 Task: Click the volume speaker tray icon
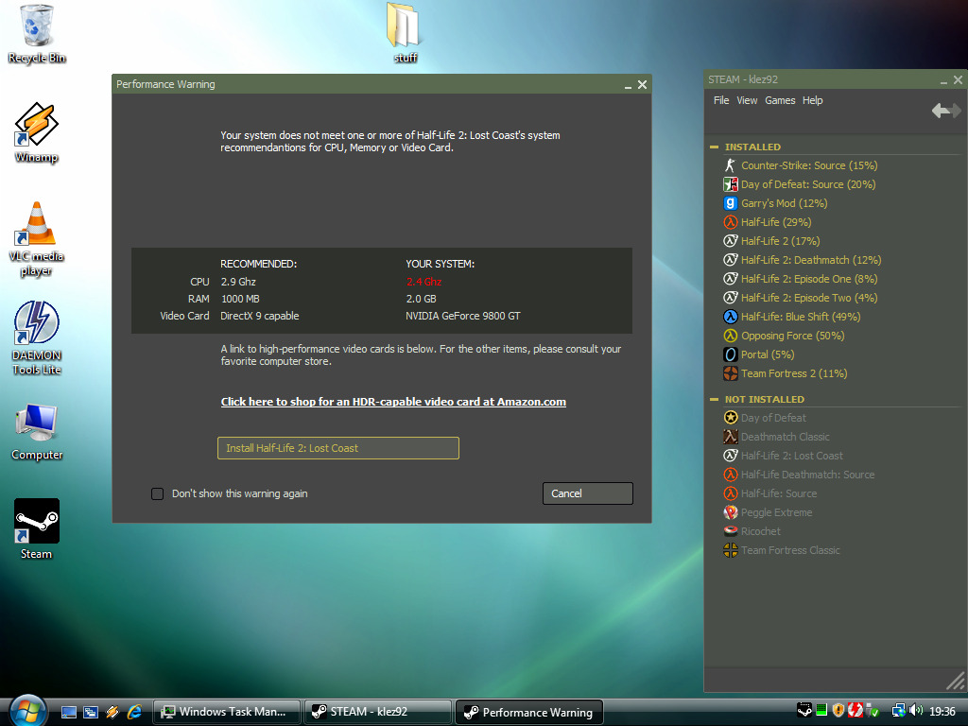point(916,711)
